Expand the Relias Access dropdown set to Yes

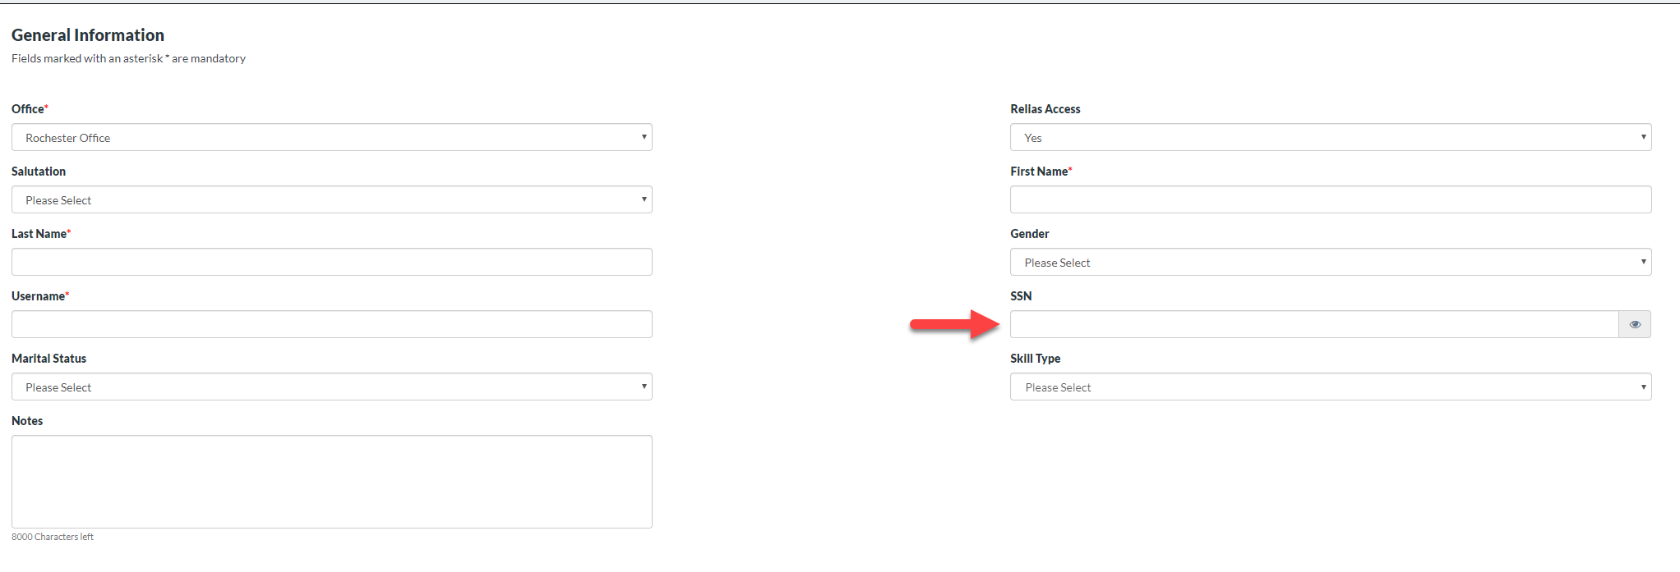click(1330, 137)
